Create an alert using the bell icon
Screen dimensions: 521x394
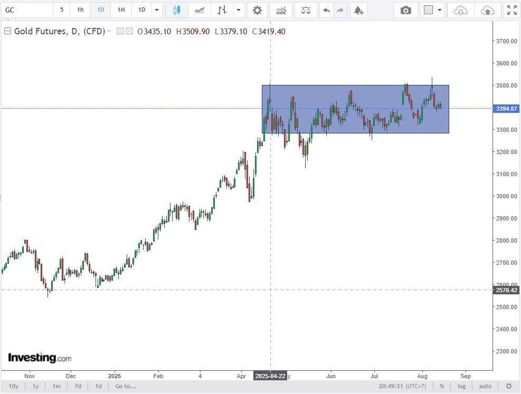point(358,10)
